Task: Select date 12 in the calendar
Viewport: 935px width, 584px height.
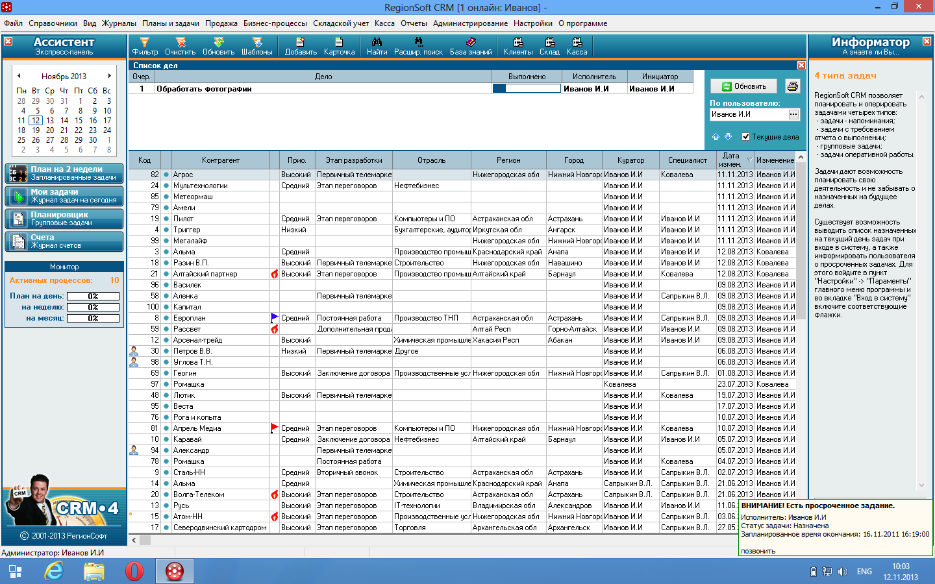Action: pyautogui.click(x=36, y=120)
